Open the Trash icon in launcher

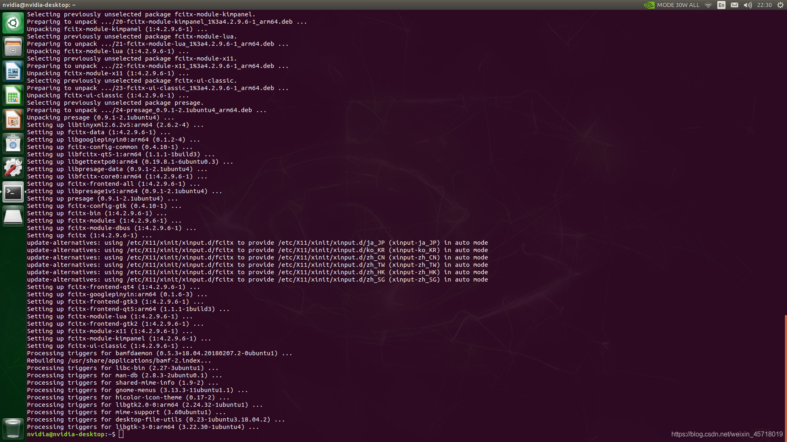(13, 428)
